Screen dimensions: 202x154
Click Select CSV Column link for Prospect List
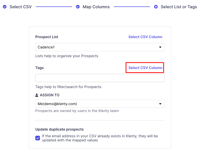pyautogui.click(x=145, y=37)
